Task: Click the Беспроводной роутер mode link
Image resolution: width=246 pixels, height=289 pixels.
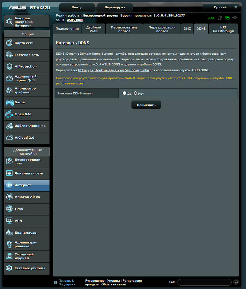Action: [x=101, y=15]
